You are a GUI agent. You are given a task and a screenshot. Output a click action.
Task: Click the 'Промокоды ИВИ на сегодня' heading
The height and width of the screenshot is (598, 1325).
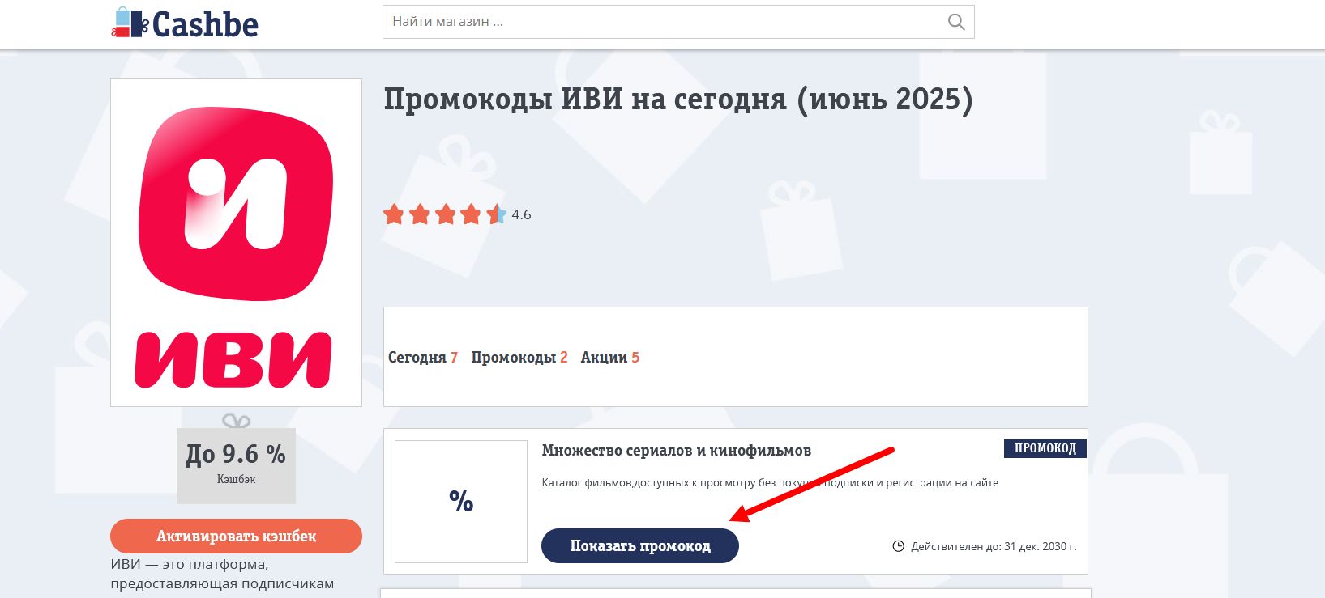(x=678, y=100)
